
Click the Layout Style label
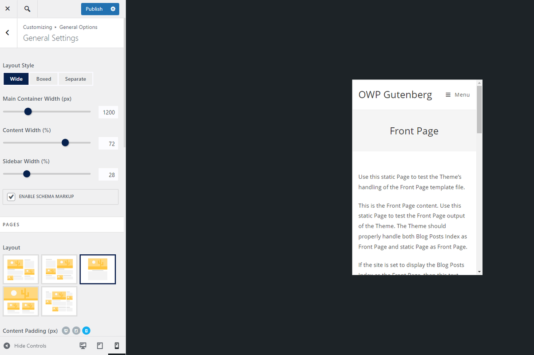[18, 65]
